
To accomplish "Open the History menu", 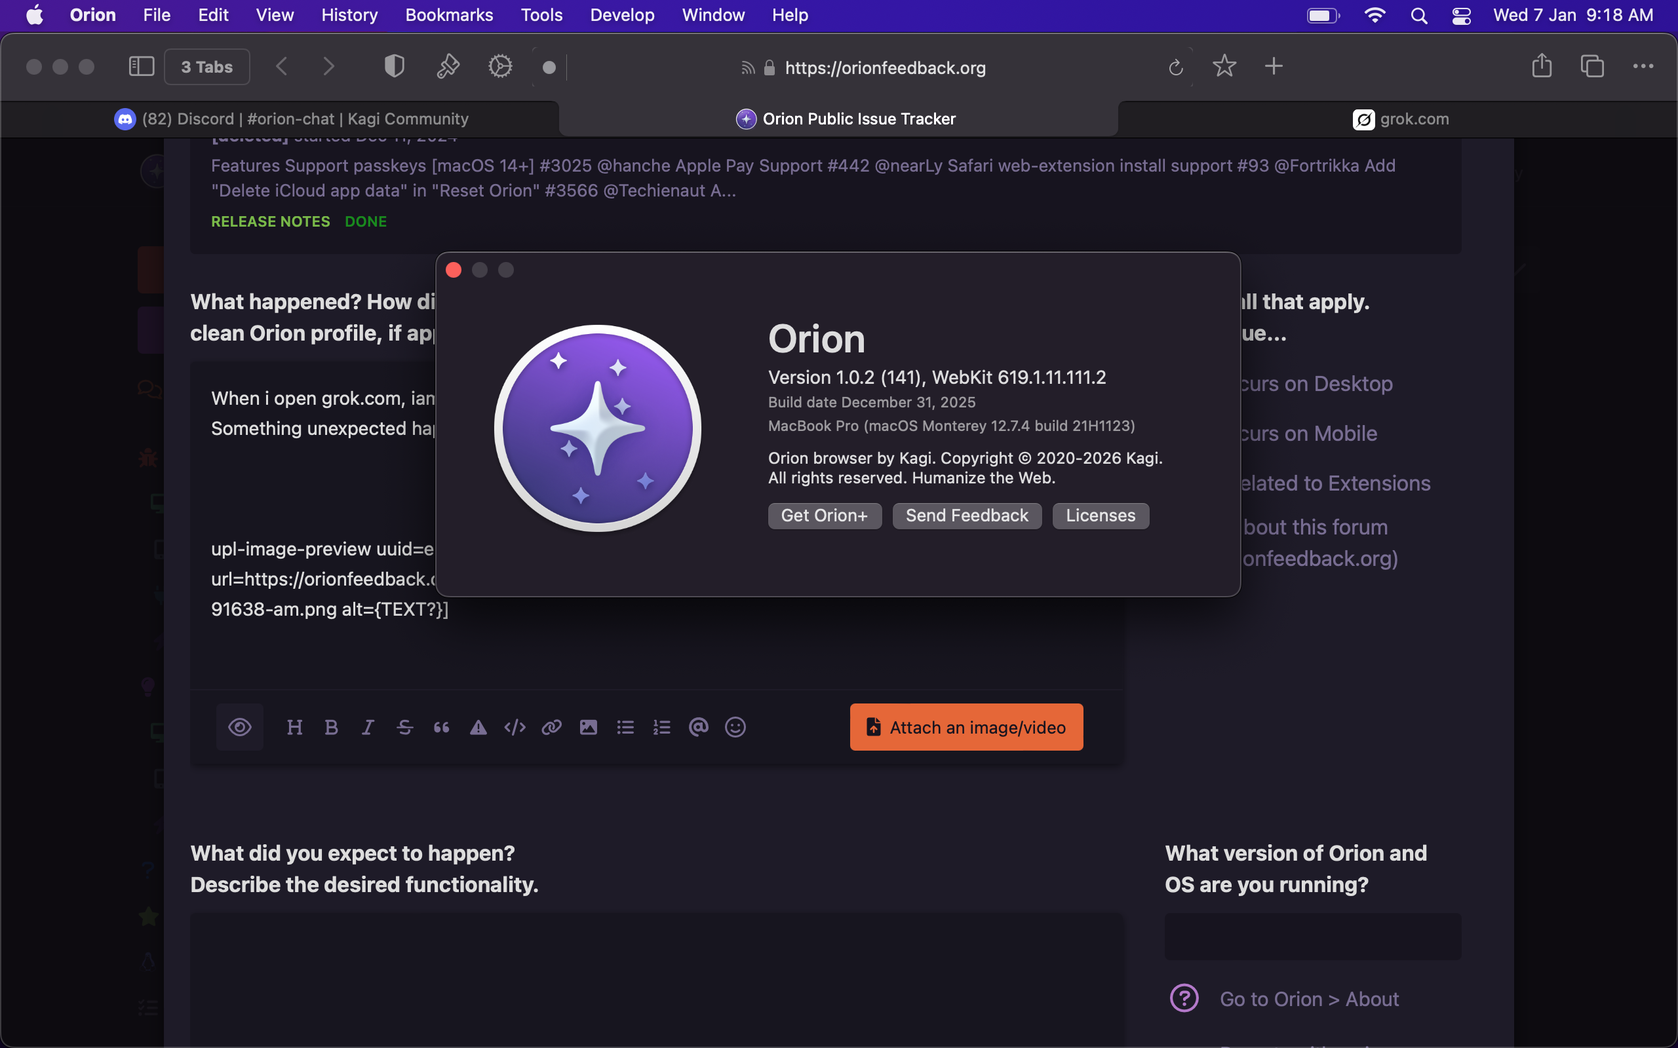I will [349, 15].
